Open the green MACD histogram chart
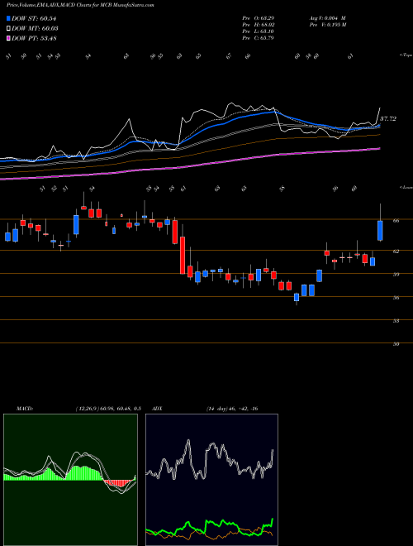The width and height of the screenshot is (413, 546). [70, 480]
